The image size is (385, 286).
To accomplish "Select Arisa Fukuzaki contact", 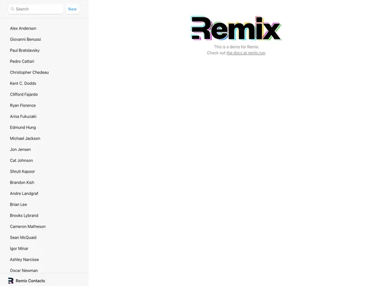I will click(23, 116).
